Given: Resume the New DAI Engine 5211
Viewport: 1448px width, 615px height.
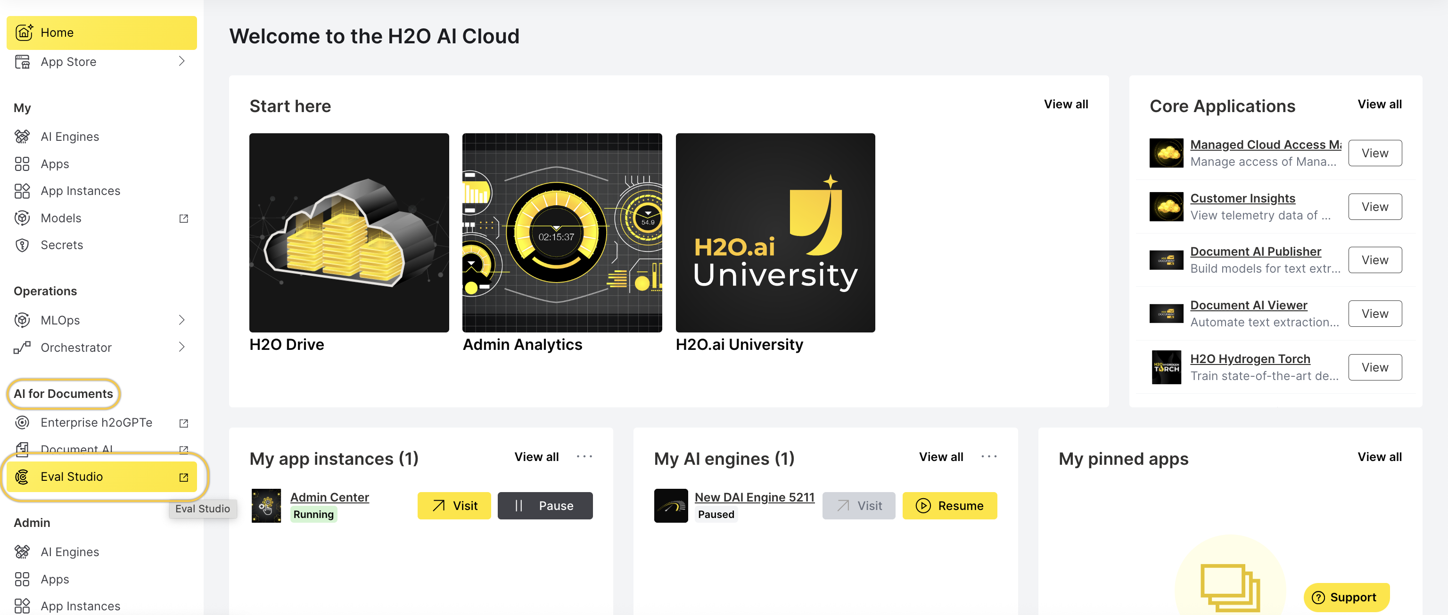Looking at the screenshot, I should click(949, 505).
